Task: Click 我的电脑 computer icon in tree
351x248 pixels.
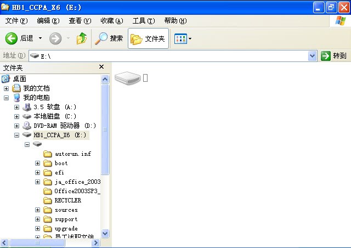Action: coord(16,98)
